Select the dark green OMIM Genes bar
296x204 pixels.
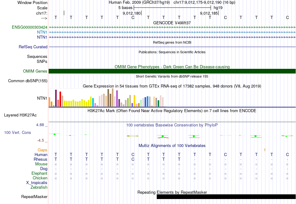[x=172, y=71]
